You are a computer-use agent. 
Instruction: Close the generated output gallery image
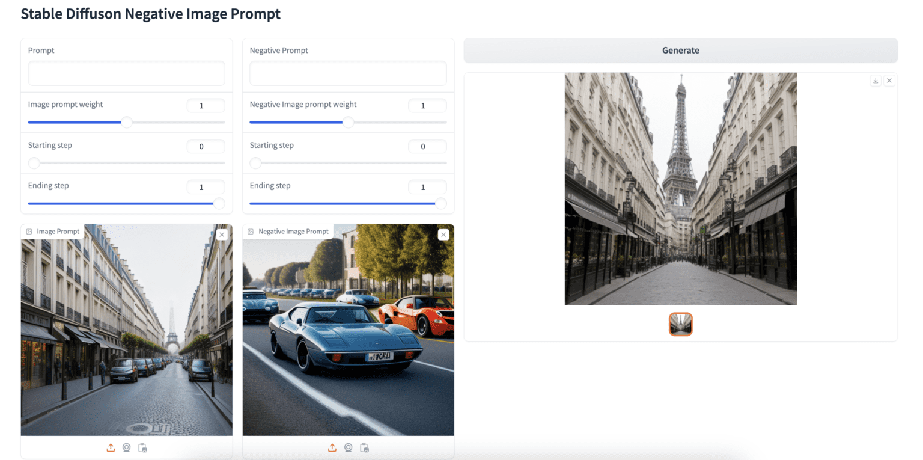pos(889,81)
